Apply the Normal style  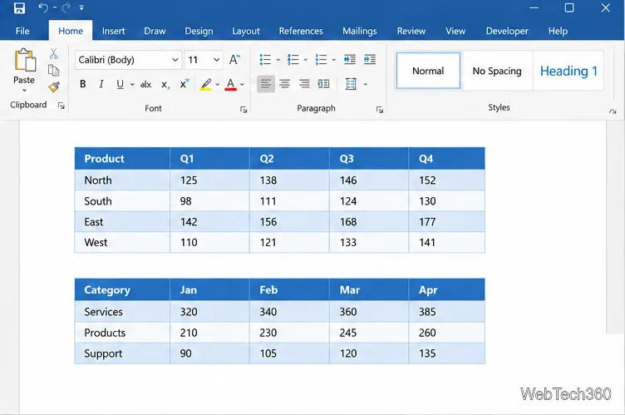428,71
